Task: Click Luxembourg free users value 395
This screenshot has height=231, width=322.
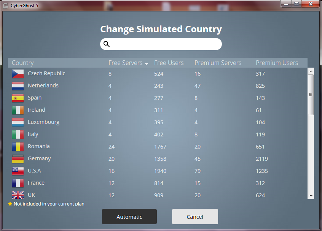Action: [159, 122]
